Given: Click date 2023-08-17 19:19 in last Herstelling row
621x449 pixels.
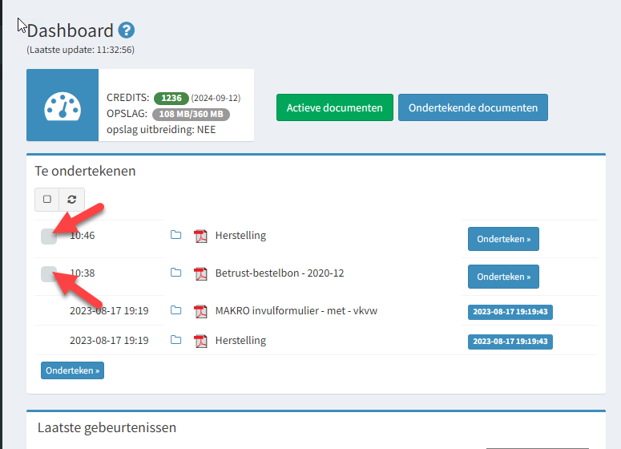Looking at the screenshot, I should [109, 341].
